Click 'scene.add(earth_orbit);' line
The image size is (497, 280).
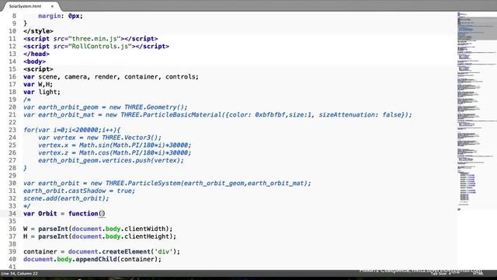(66, 199)
